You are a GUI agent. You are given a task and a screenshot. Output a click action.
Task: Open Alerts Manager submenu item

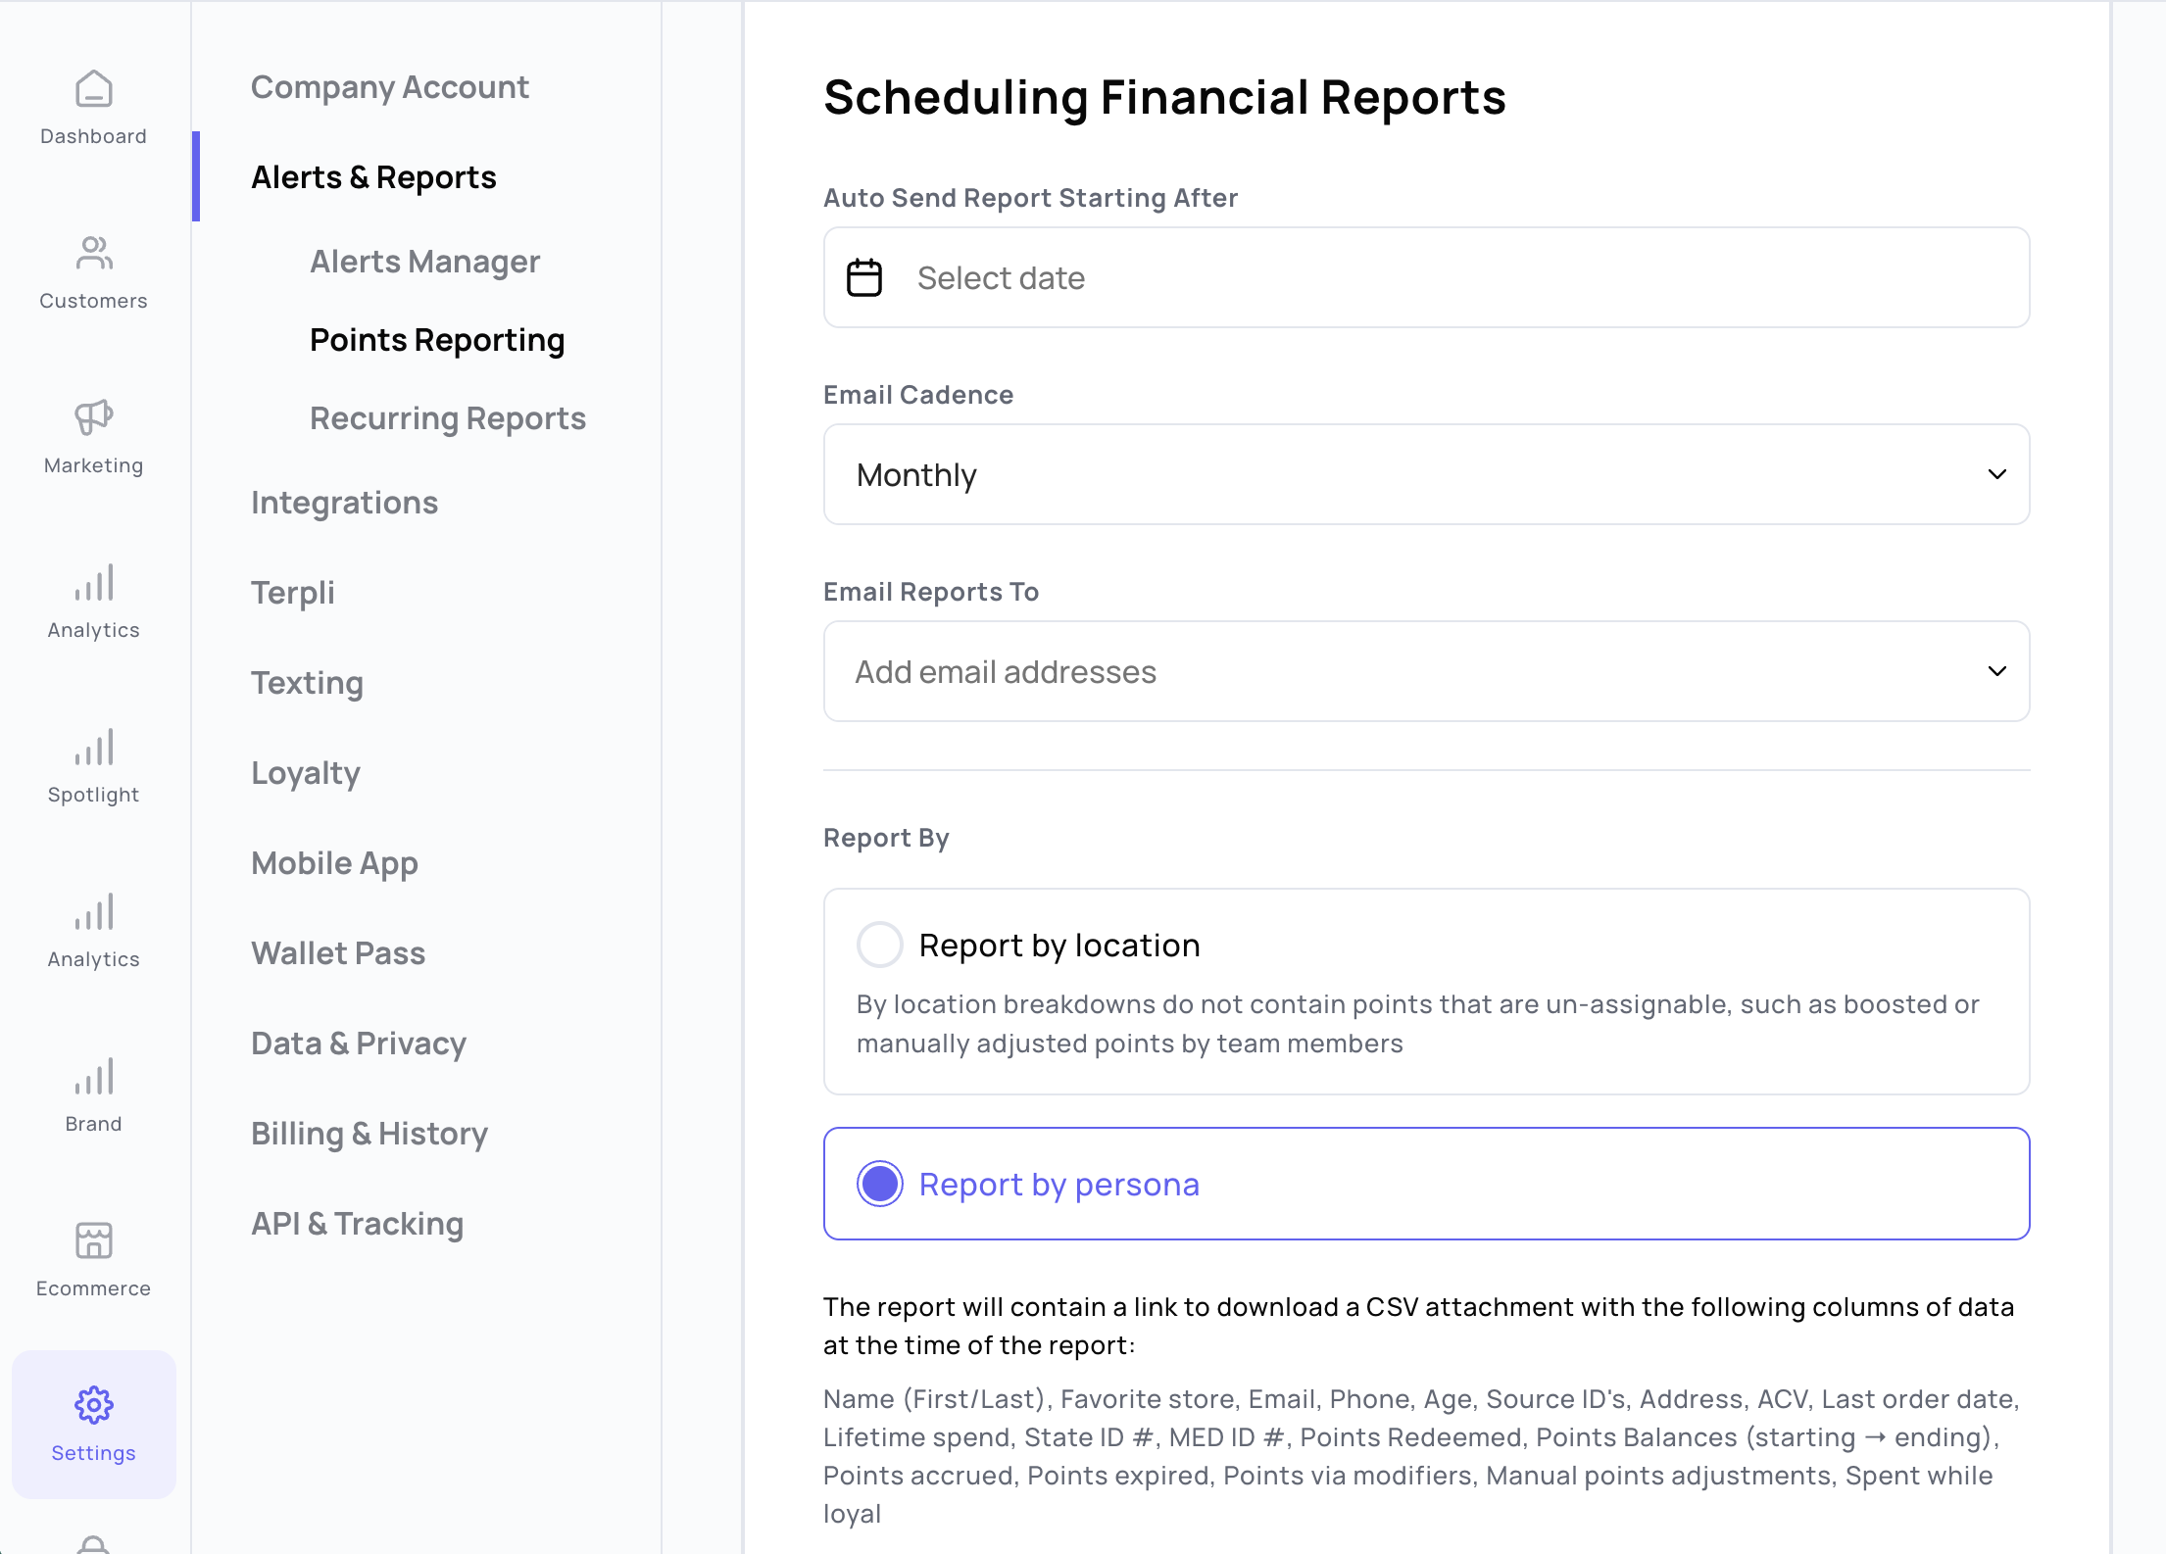pos(425,262)
